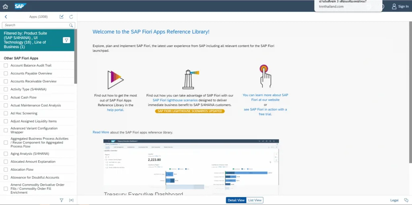Open filter settings in teal banner

point(66,40)
